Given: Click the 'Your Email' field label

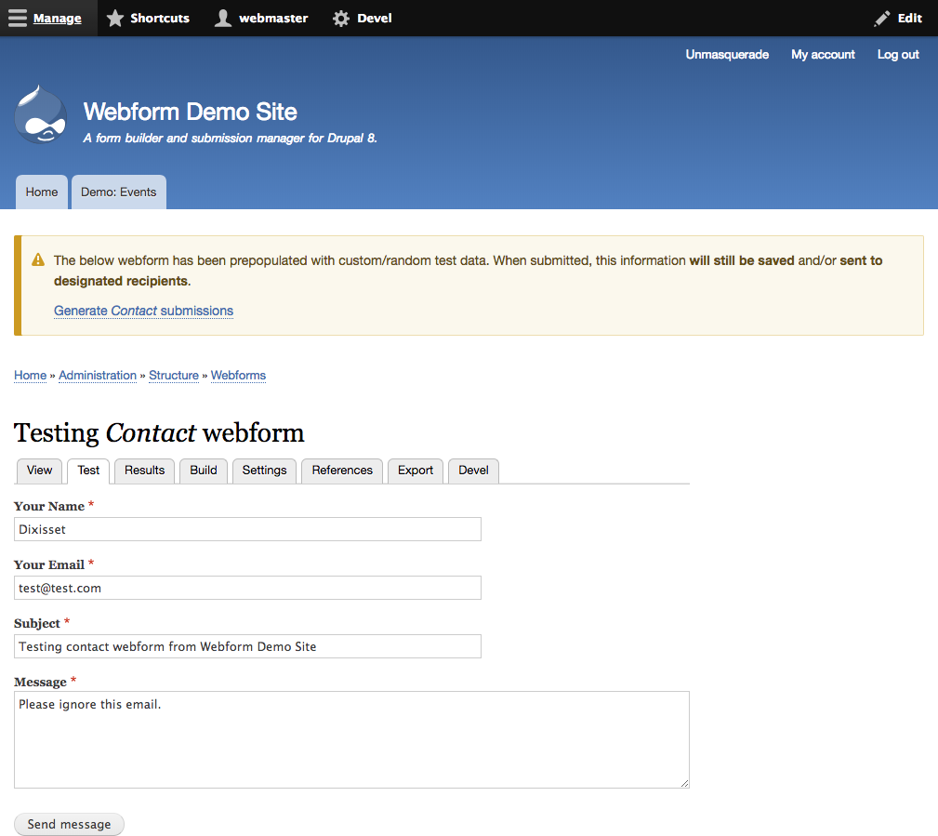Looking at the screenshot, I should click(49, 564).
